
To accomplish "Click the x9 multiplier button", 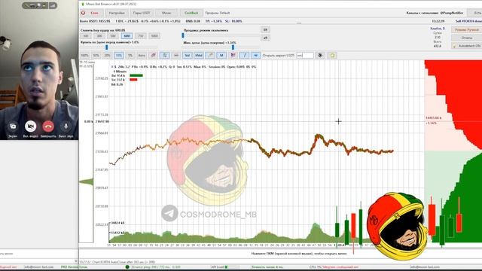I will tap(265, 38).
